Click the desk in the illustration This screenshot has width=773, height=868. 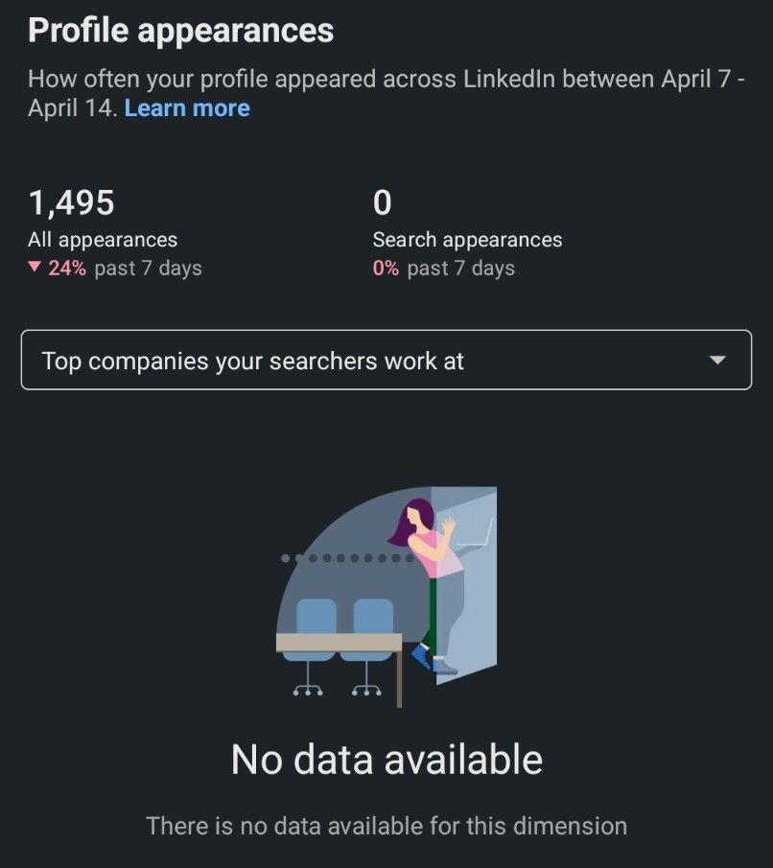pyautogui.click(x=339, y=643)
